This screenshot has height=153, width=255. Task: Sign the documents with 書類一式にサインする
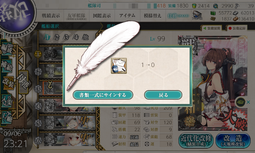coord(103,95)
